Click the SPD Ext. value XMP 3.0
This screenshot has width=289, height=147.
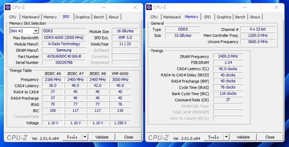[125, 38]
